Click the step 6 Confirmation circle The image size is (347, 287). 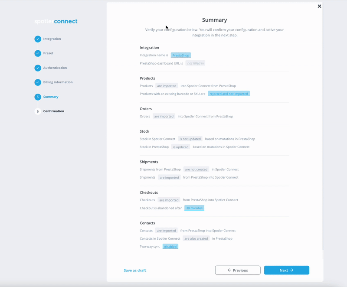pos(38,111)
